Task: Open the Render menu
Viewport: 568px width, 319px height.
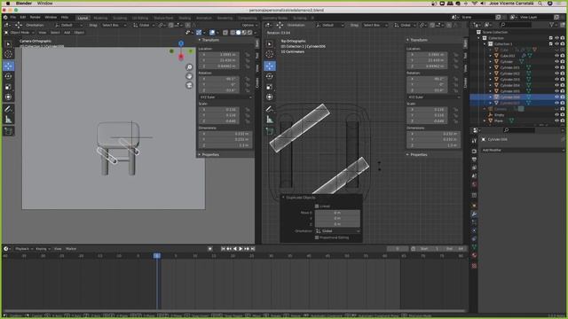Action: (x=35, y=18)
